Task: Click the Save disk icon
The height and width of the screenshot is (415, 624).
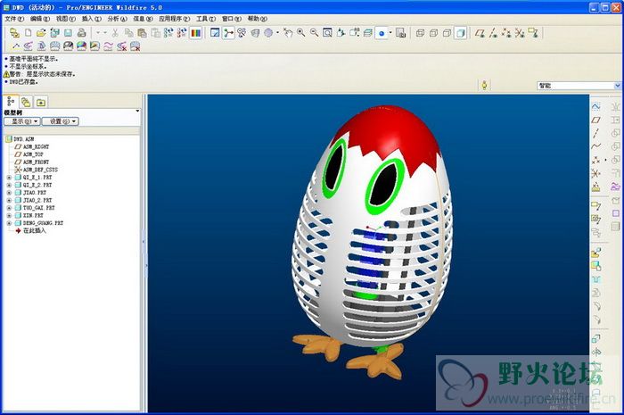Action: (69, 33)
